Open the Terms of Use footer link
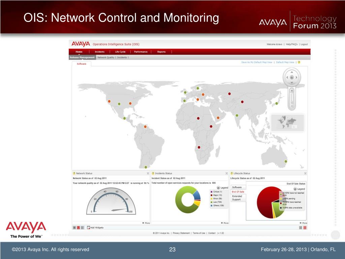The height and width of the screenshot is (259, 345). [x=199, y=233]
